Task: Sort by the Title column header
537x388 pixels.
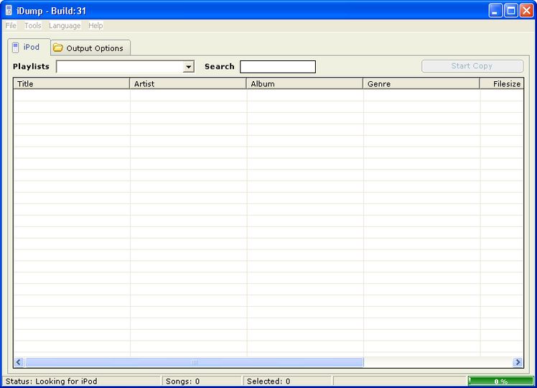Action: [x=72, y=83]
